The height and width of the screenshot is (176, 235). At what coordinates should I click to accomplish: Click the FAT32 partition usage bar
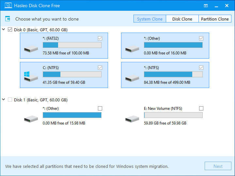click(72, 45)
